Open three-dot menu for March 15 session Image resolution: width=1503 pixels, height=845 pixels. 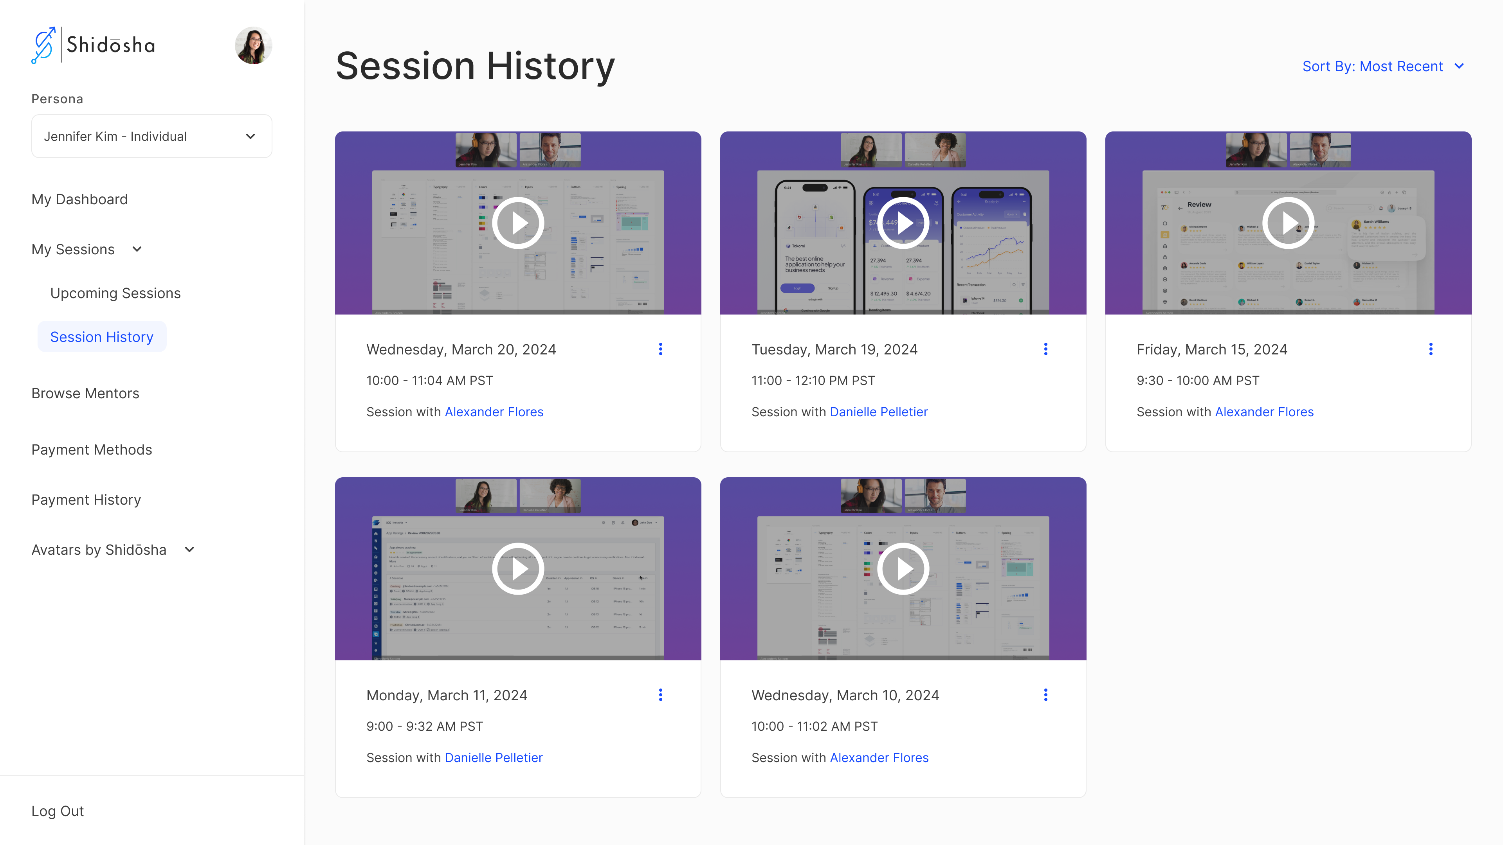point(1431,349)
